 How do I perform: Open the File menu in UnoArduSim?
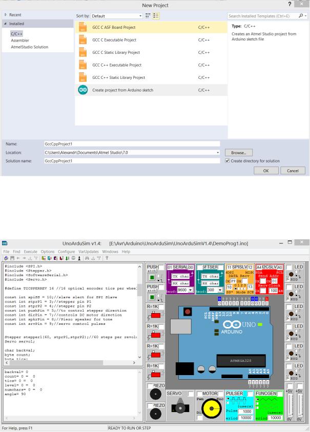(x=6, y=252)
